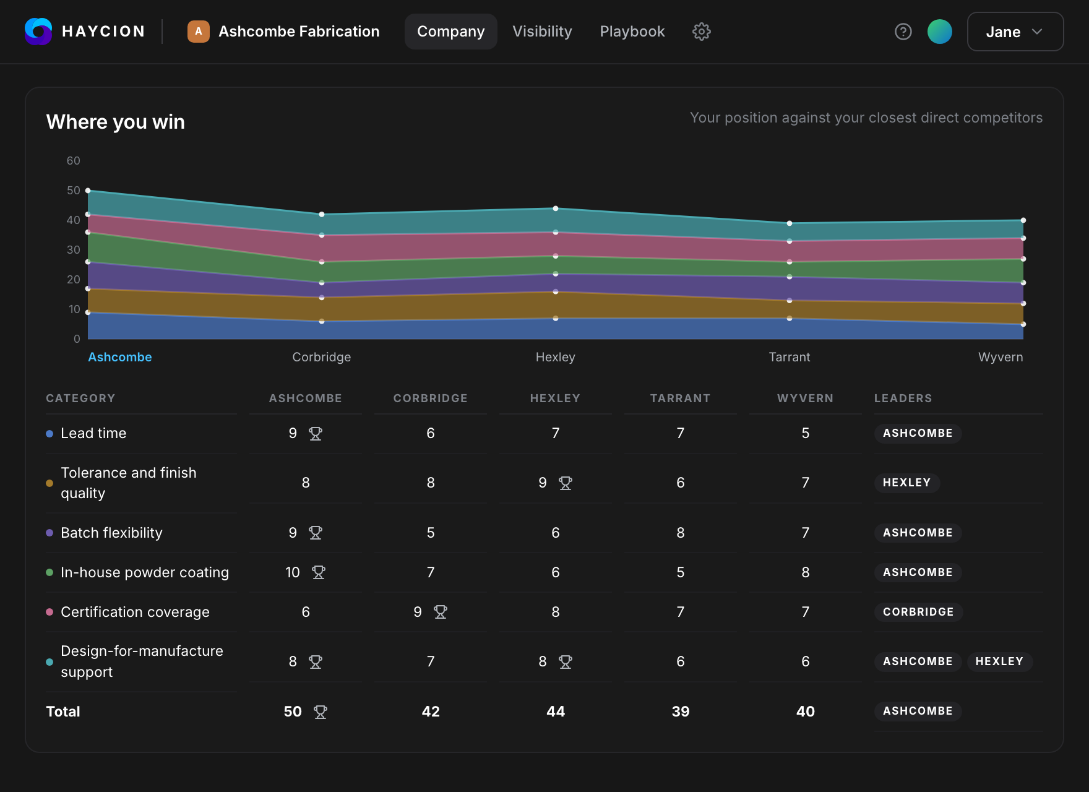Screen dimensions: 1089x792
Task: Open the help question mark icon
Action: pos(903,32)
